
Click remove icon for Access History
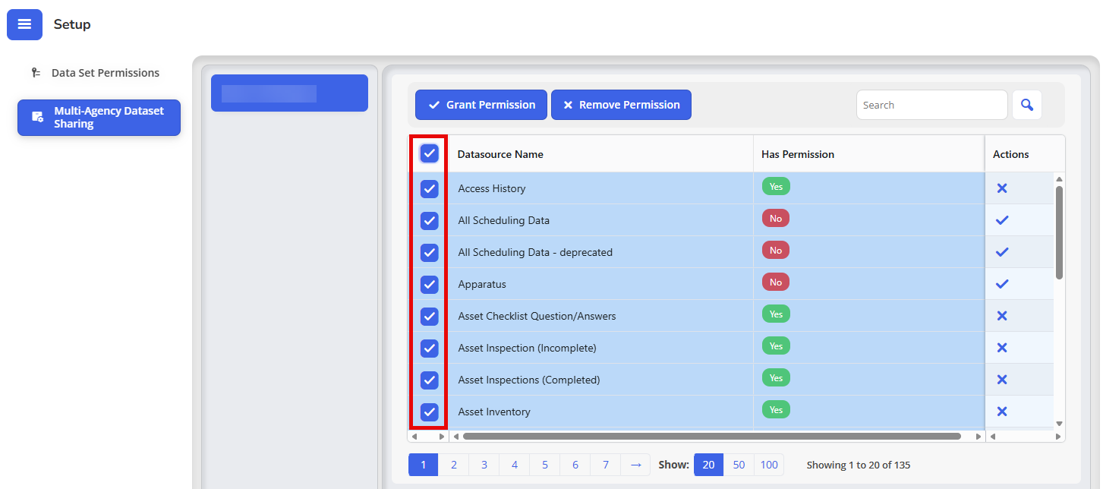tap(1002, 188)
